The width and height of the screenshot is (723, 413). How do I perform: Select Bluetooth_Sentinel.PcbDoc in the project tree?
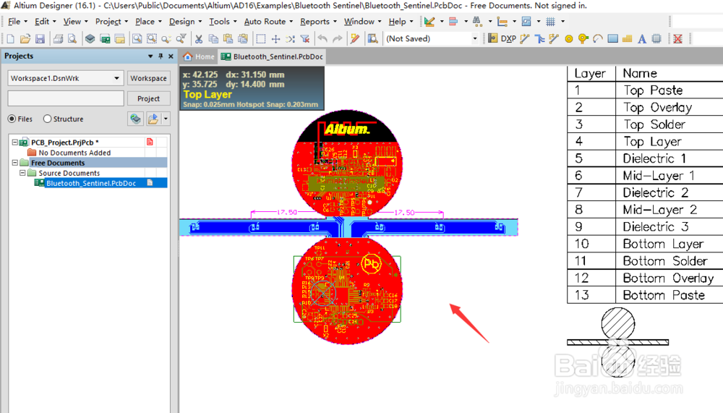pos(91,183)
